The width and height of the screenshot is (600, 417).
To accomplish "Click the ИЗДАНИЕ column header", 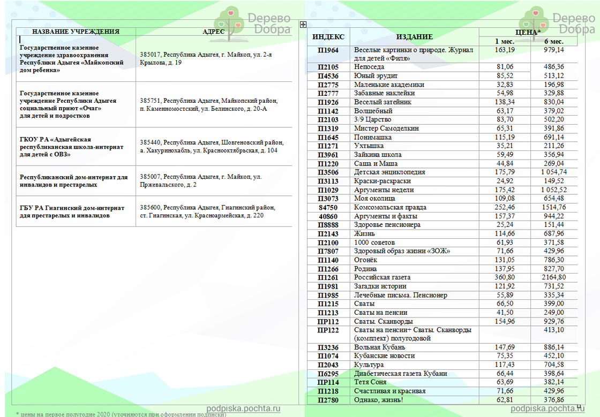I will coord(415,36).
